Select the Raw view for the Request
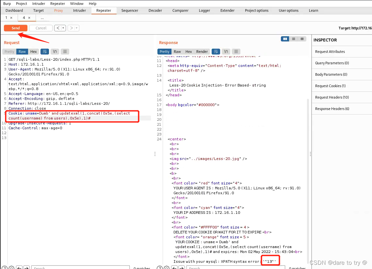Screen dimensions: 372x269 [22, 52]
